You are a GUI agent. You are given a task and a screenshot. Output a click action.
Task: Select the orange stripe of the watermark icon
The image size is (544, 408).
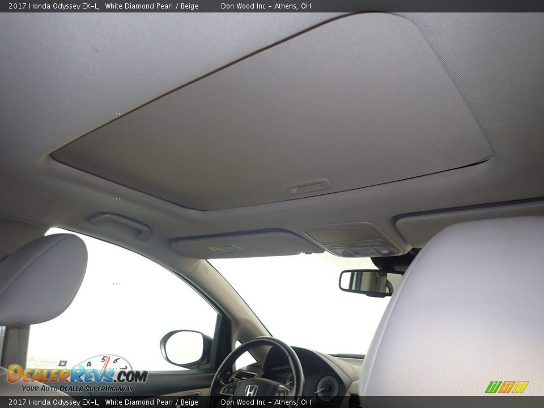(507, 386)
